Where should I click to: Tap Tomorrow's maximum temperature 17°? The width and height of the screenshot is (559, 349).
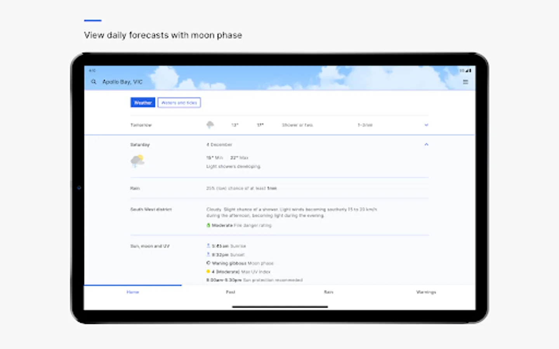point(260,125)
